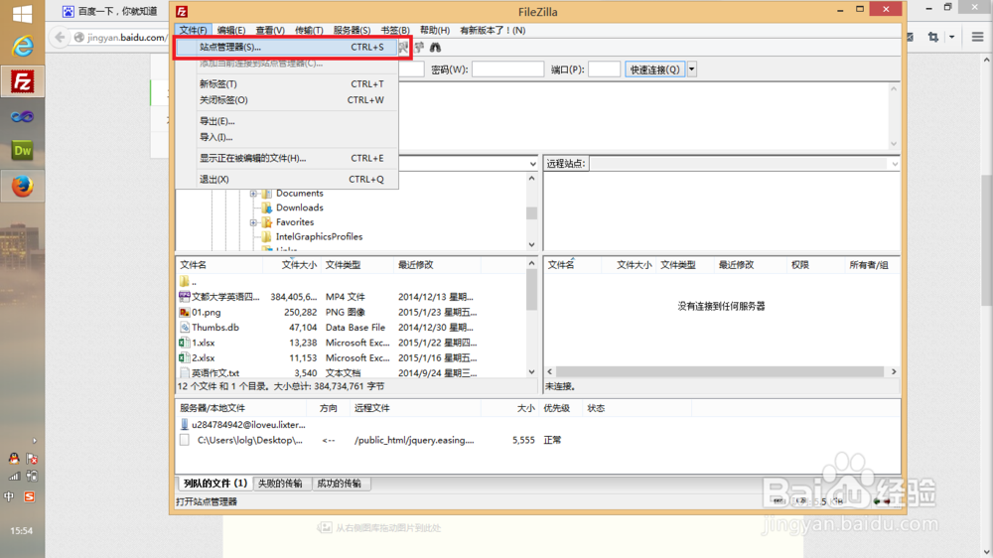Click the QQ penguin tray icon
The height and width of the screenshot is (558, 993).
[x=13, y=458]
